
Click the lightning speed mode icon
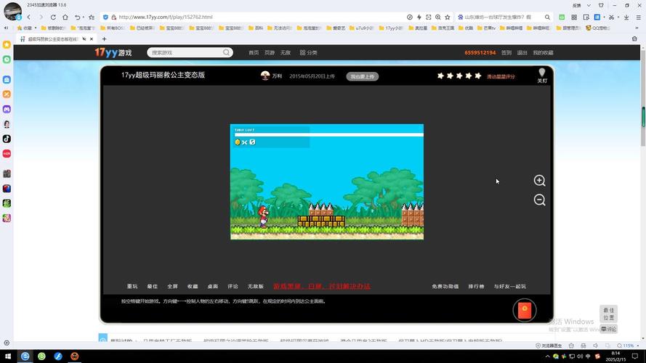pos(419,17)
